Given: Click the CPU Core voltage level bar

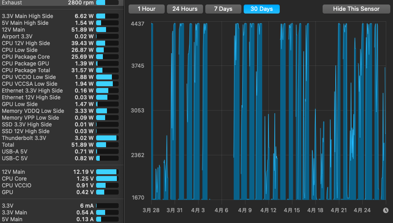Looking at the screenshot, I should click(107, 179).
